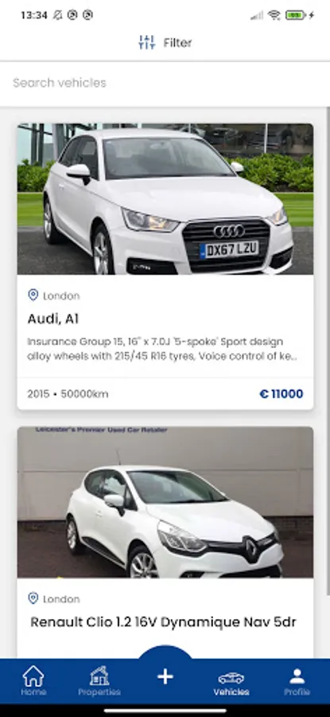Tap the plus add-listing button

pos(165,676)
